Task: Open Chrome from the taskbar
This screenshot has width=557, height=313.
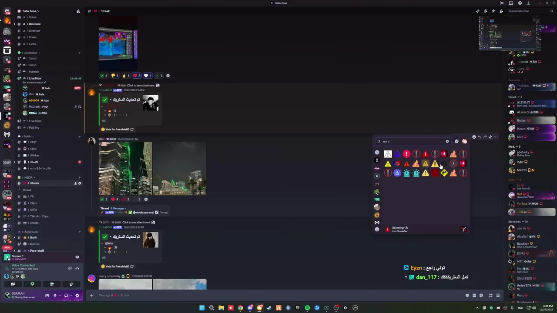Action: coord(240,308)
